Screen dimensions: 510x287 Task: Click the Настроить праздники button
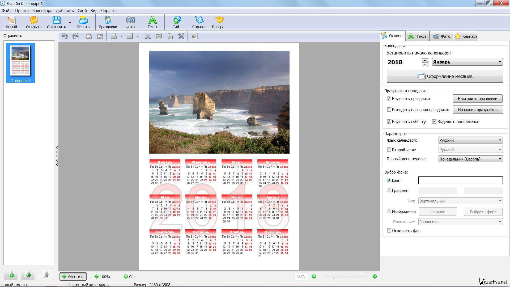(x=477, y=99)
